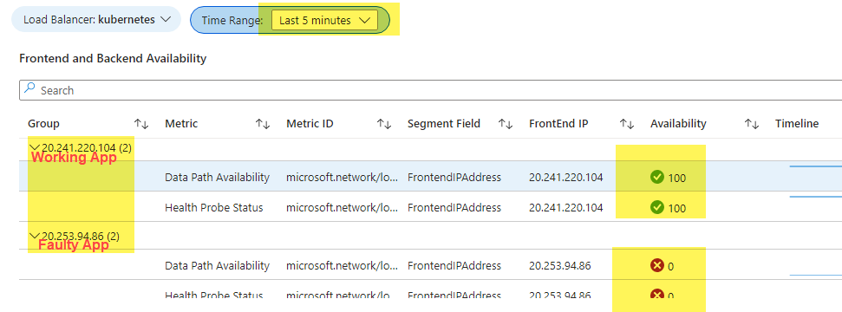The width and height of the screenshot is (842, 312).
Task: Click the Segment Field column header
Action: (443, 124)
